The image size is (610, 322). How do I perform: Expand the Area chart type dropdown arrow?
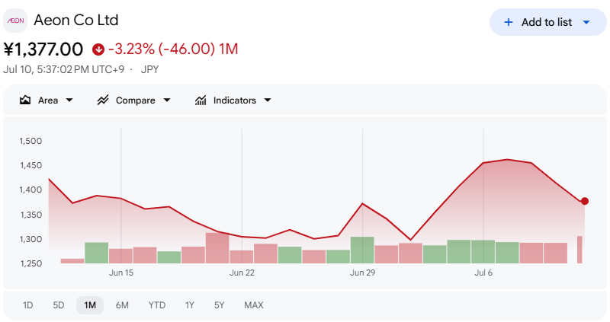pos(69,100)
